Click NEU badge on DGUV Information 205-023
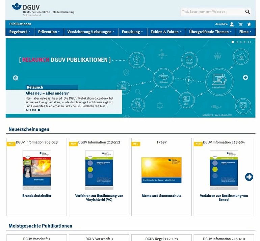 tap(11, 144)
